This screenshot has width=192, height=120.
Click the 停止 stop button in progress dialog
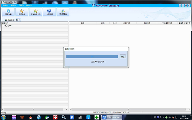[123, 56]
